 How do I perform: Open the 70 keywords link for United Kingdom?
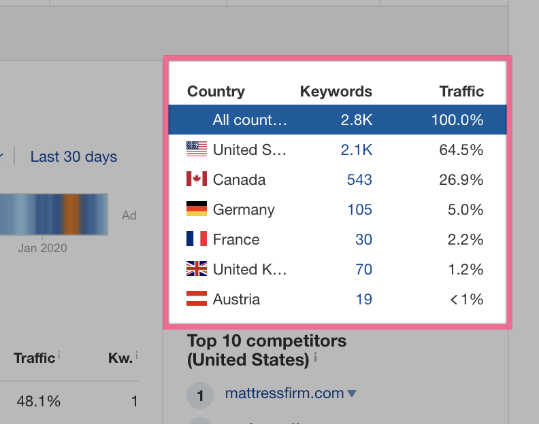363,270
